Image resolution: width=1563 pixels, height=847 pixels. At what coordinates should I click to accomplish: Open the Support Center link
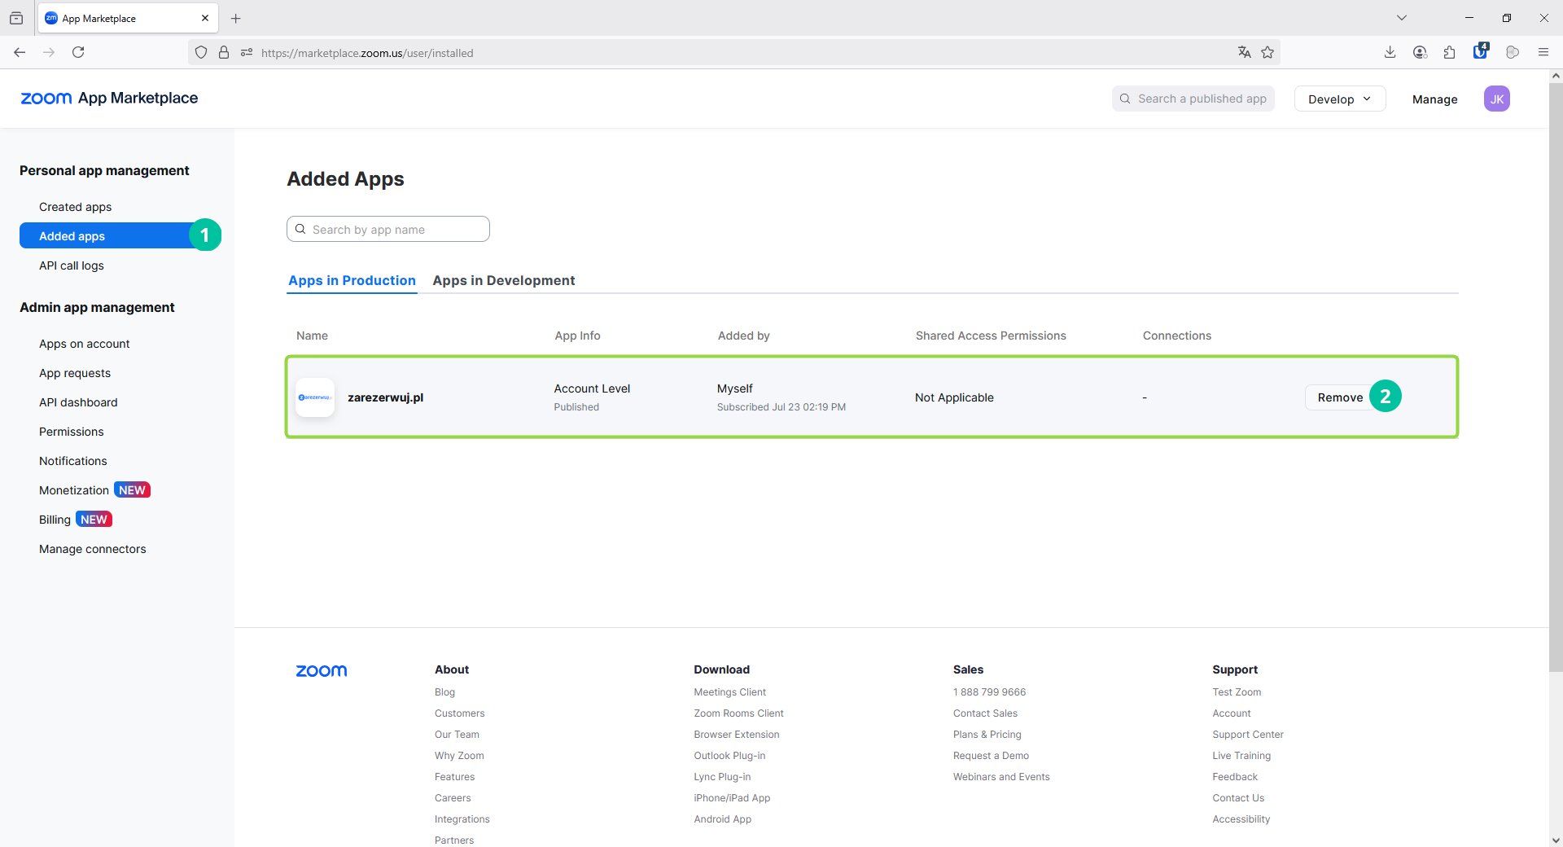1248,735
